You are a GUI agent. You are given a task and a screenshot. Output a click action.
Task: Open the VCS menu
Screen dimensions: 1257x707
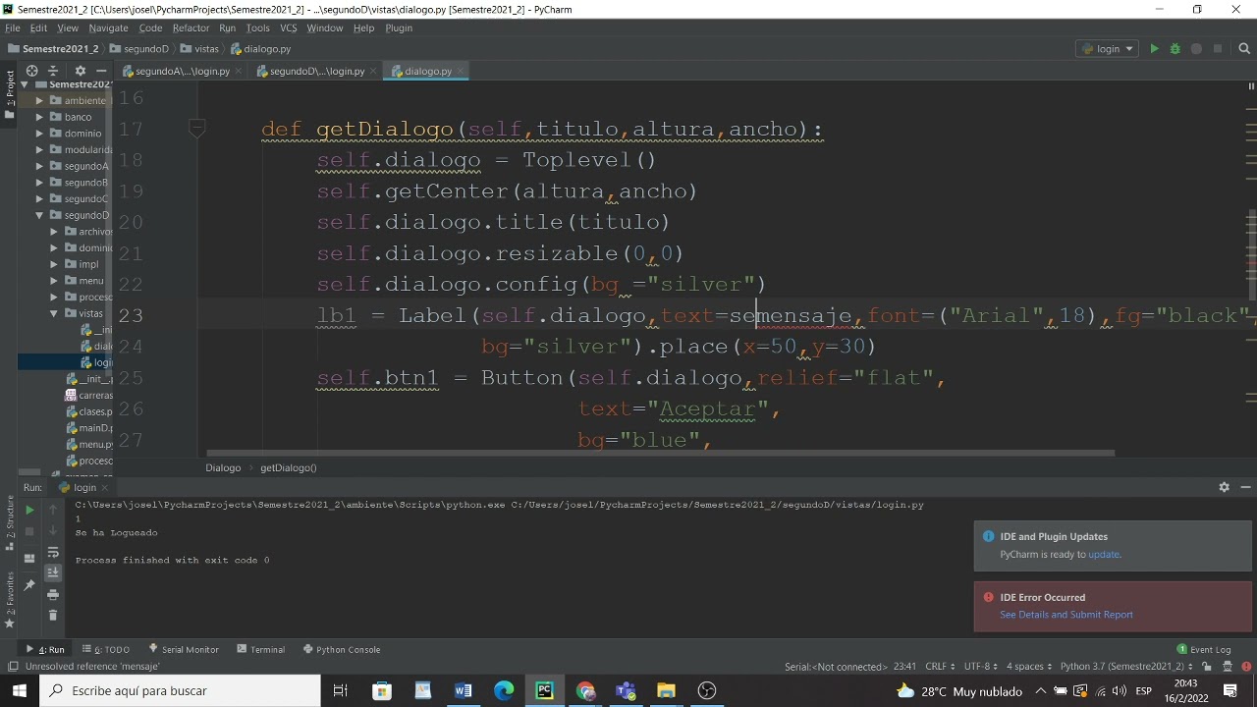pos(289,27)
